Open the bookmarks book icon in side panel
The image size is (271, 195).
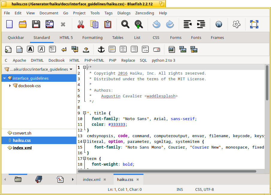pyautogui.click(x=39, y=179)
